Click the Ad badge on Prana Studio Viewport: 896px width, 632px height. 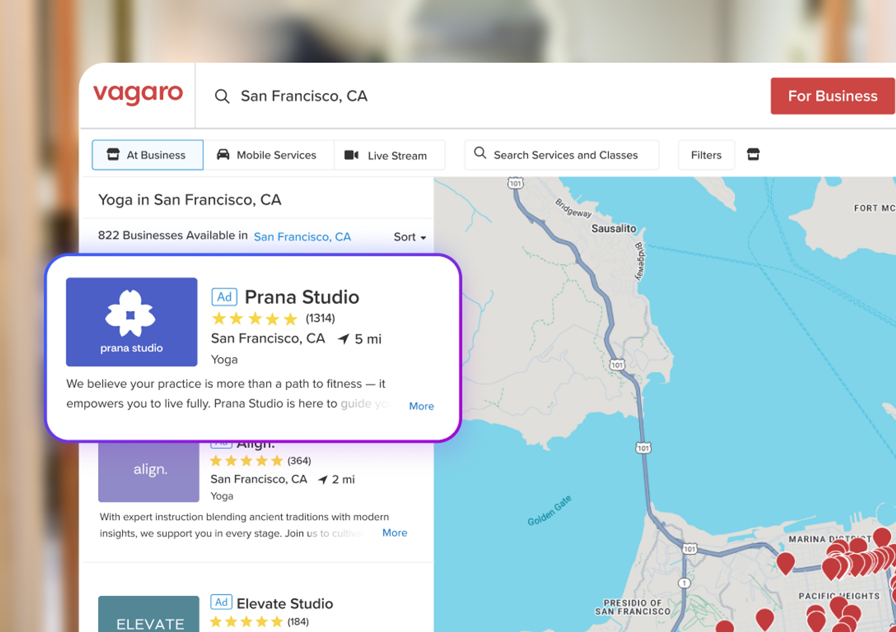pos(224,297)
